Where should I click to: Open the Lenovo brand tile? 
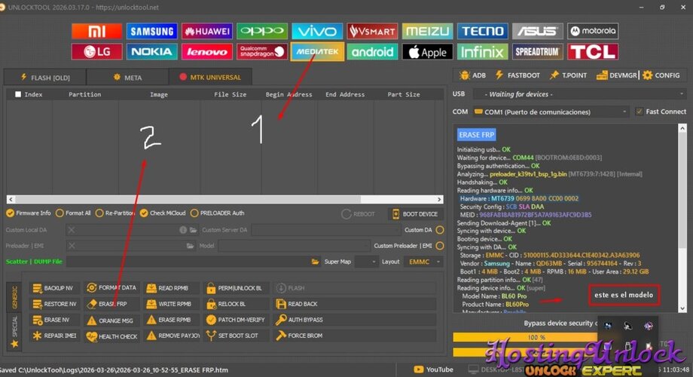(207, 52)
